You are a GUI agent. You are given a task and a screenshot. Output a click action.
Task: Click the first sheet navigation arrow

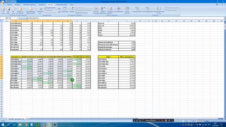(1, 119)
